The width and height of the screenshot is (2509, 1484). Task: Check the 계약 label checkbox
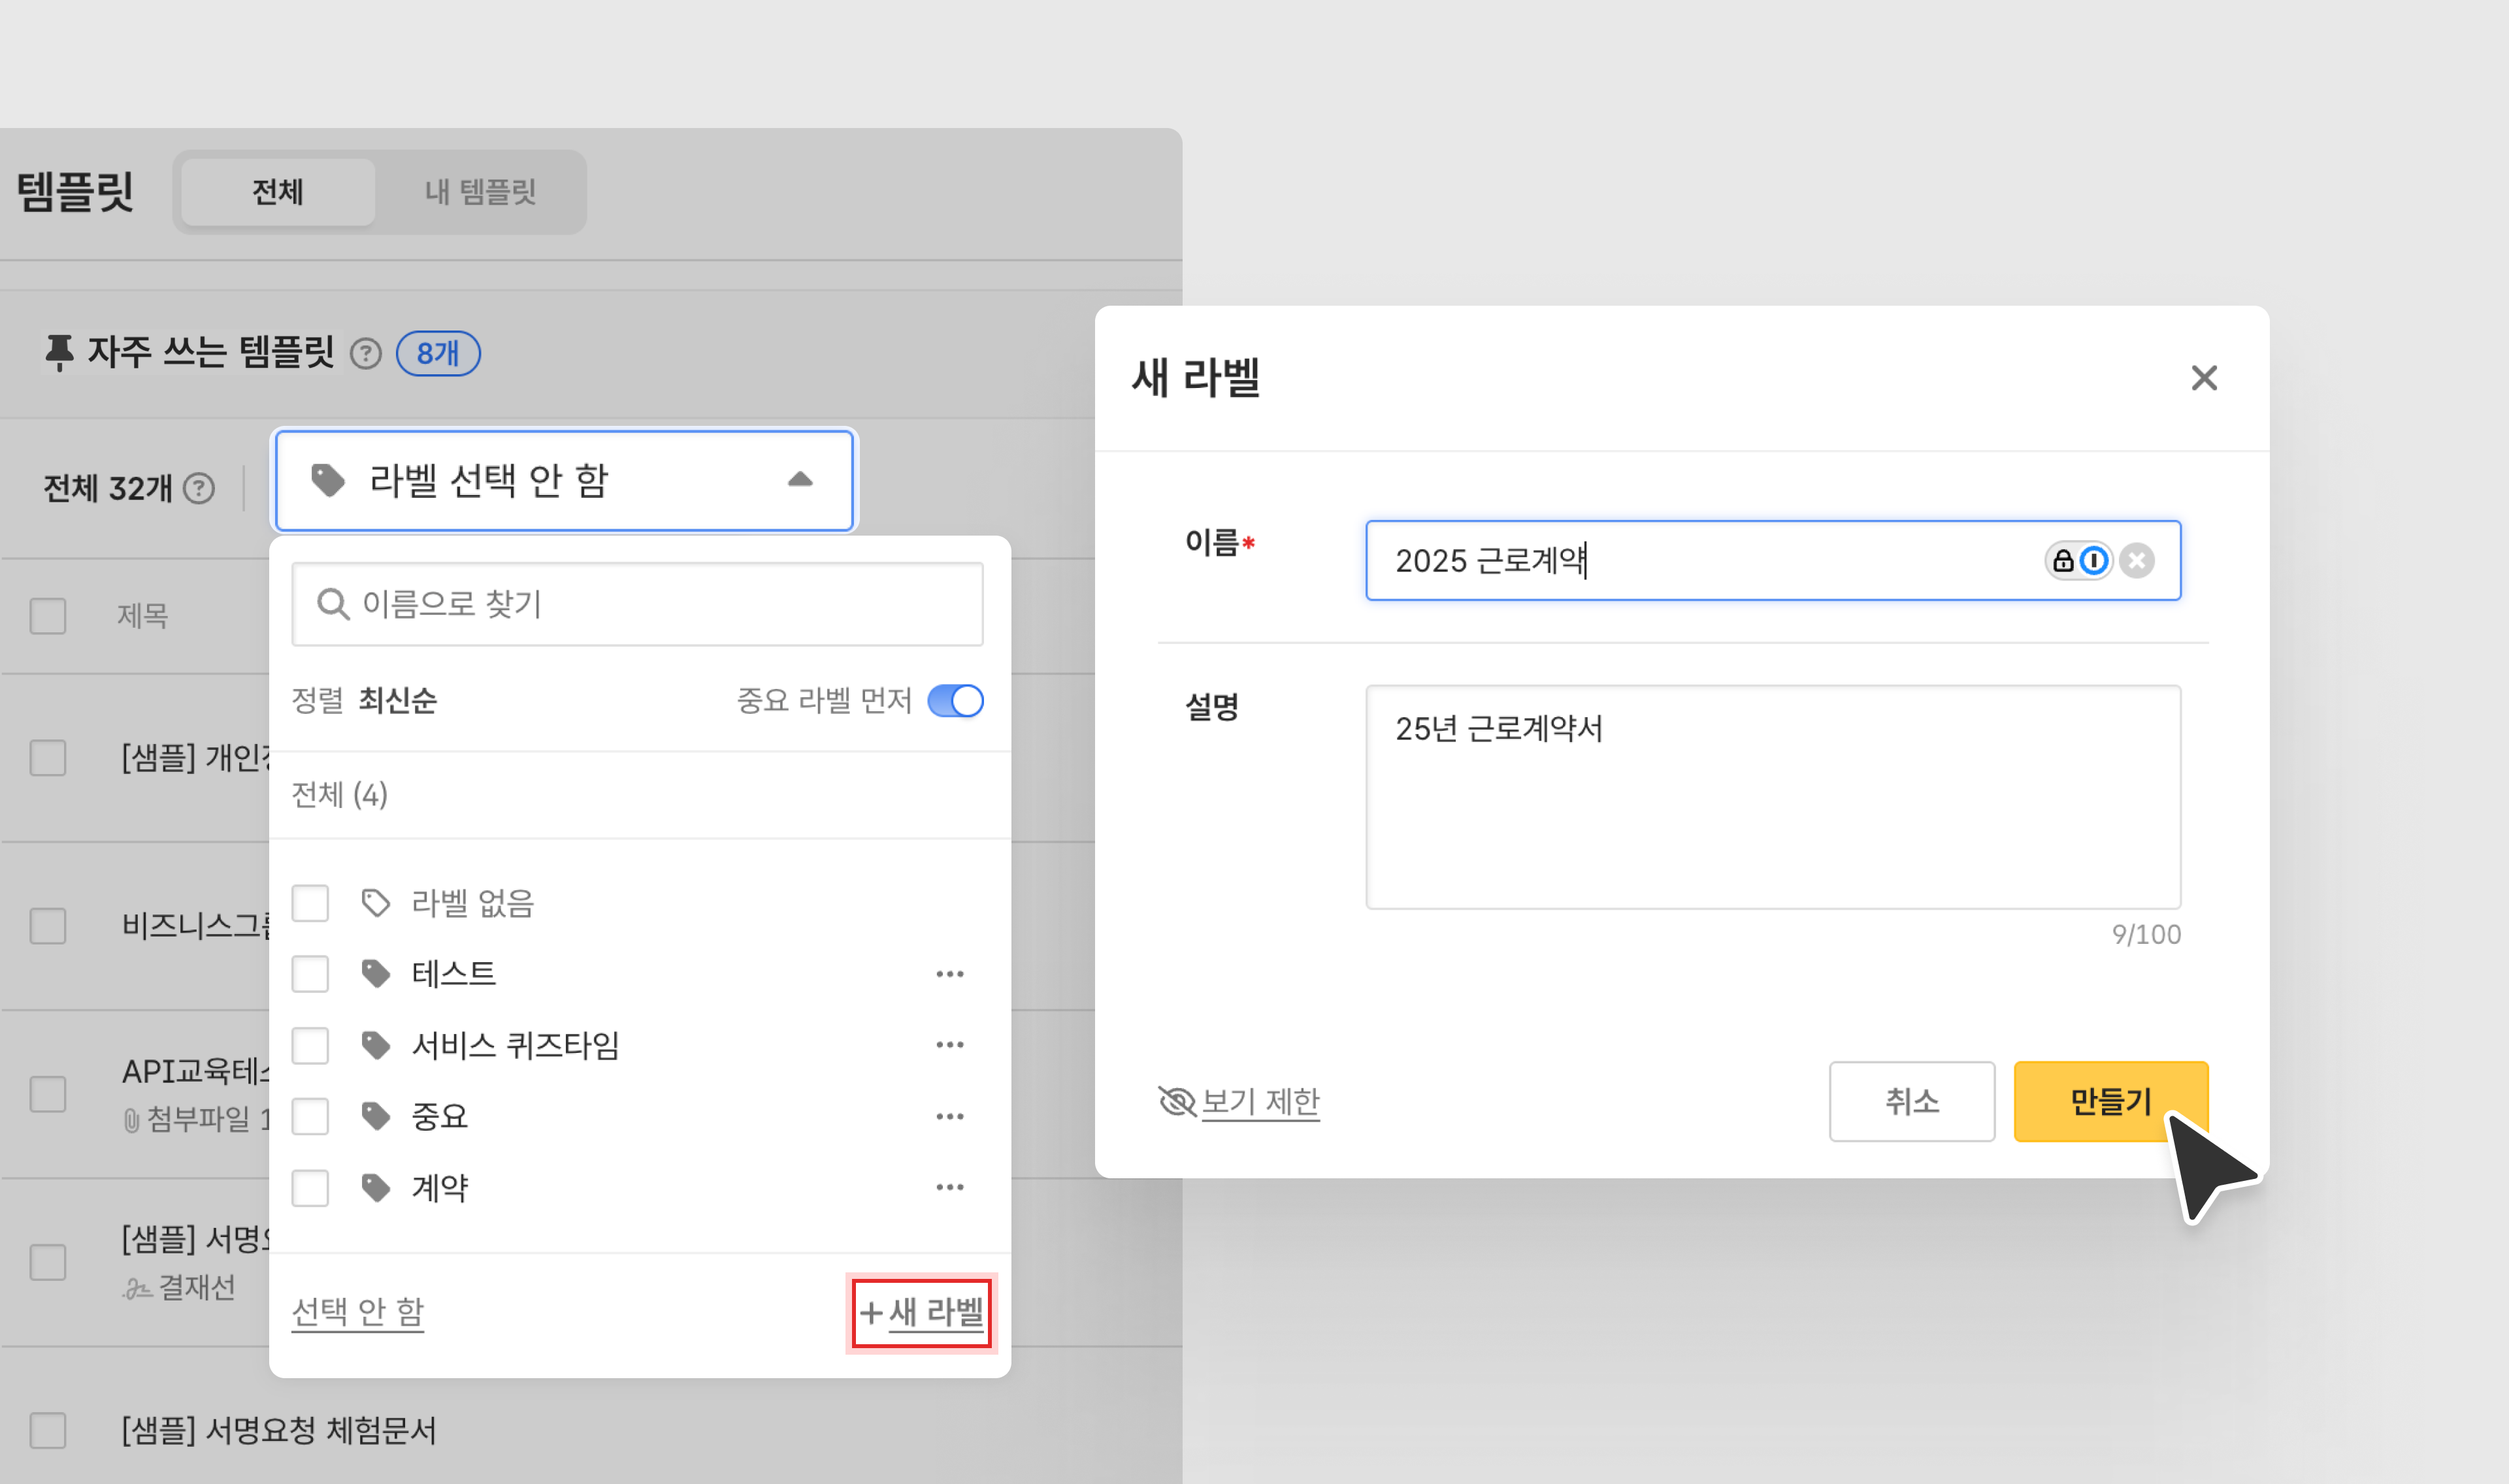[x=310, y=1188]
